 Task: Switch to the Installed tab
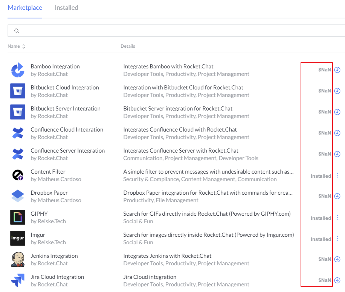click(x=66, y=8)
